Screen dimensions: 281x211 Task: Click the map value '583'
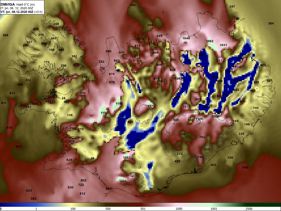coord(33,199)
